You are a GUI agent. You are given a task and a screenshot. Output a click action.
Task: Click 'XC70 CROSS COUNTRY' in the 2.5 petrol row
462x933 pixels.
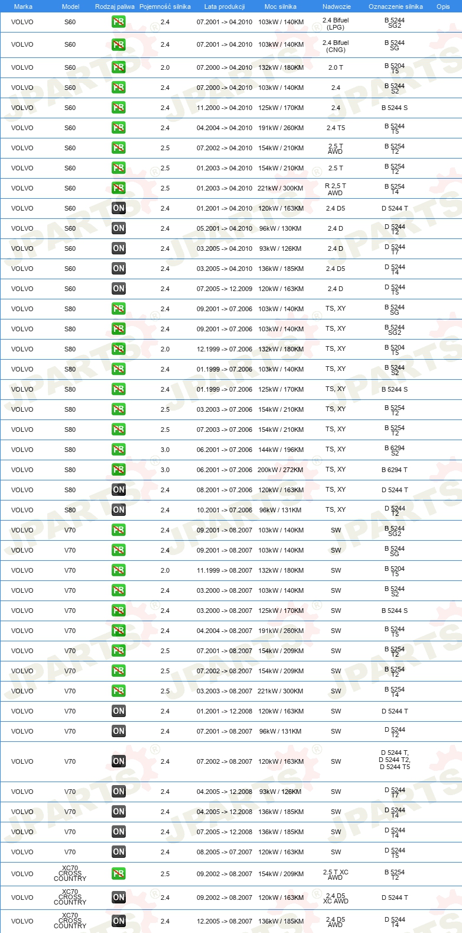pos(70,874)
